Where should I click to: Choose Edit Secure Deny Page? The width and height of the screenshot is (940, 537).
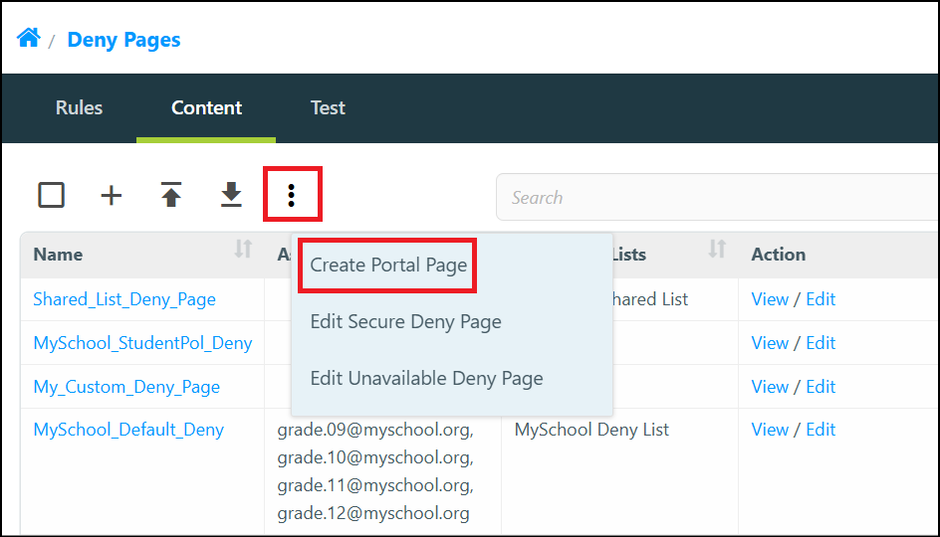pyautogui.click(x=406, y=322)
